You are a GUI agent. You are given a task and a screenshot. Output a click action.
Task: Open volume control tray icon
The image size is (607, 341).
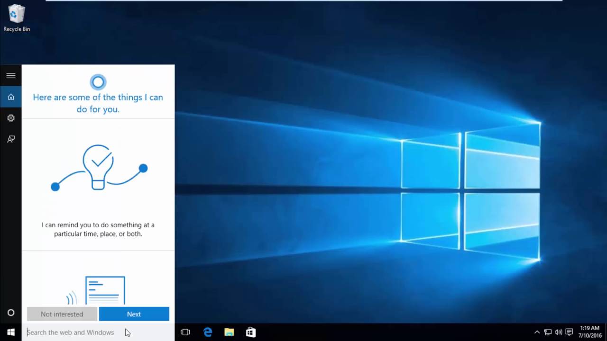tap(558, 332)
